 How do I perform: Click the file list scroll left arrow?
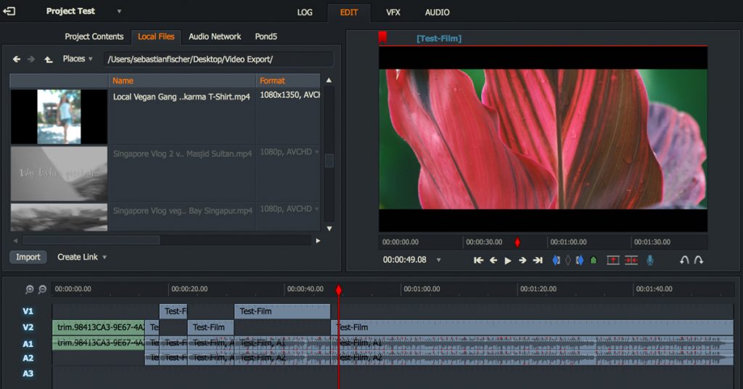tap(16, 241)
